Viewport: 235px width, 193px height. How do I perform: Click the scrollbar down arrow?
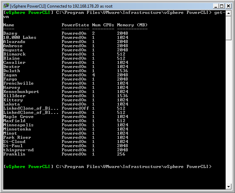(228, 186)
